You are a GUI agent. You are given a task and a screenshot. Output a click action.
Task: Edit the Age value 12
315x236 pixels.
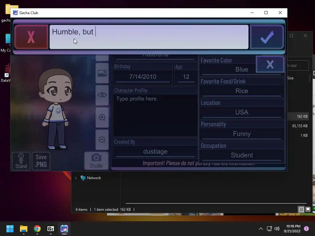(x=186, y=77)
